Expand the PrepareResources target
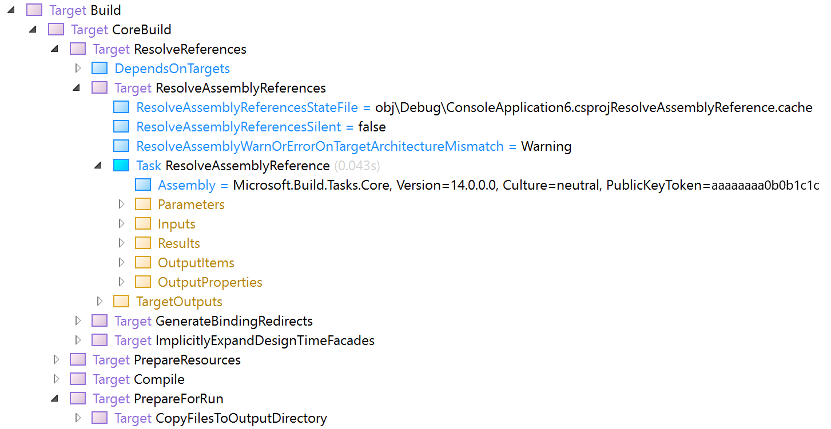 (55, 359)
